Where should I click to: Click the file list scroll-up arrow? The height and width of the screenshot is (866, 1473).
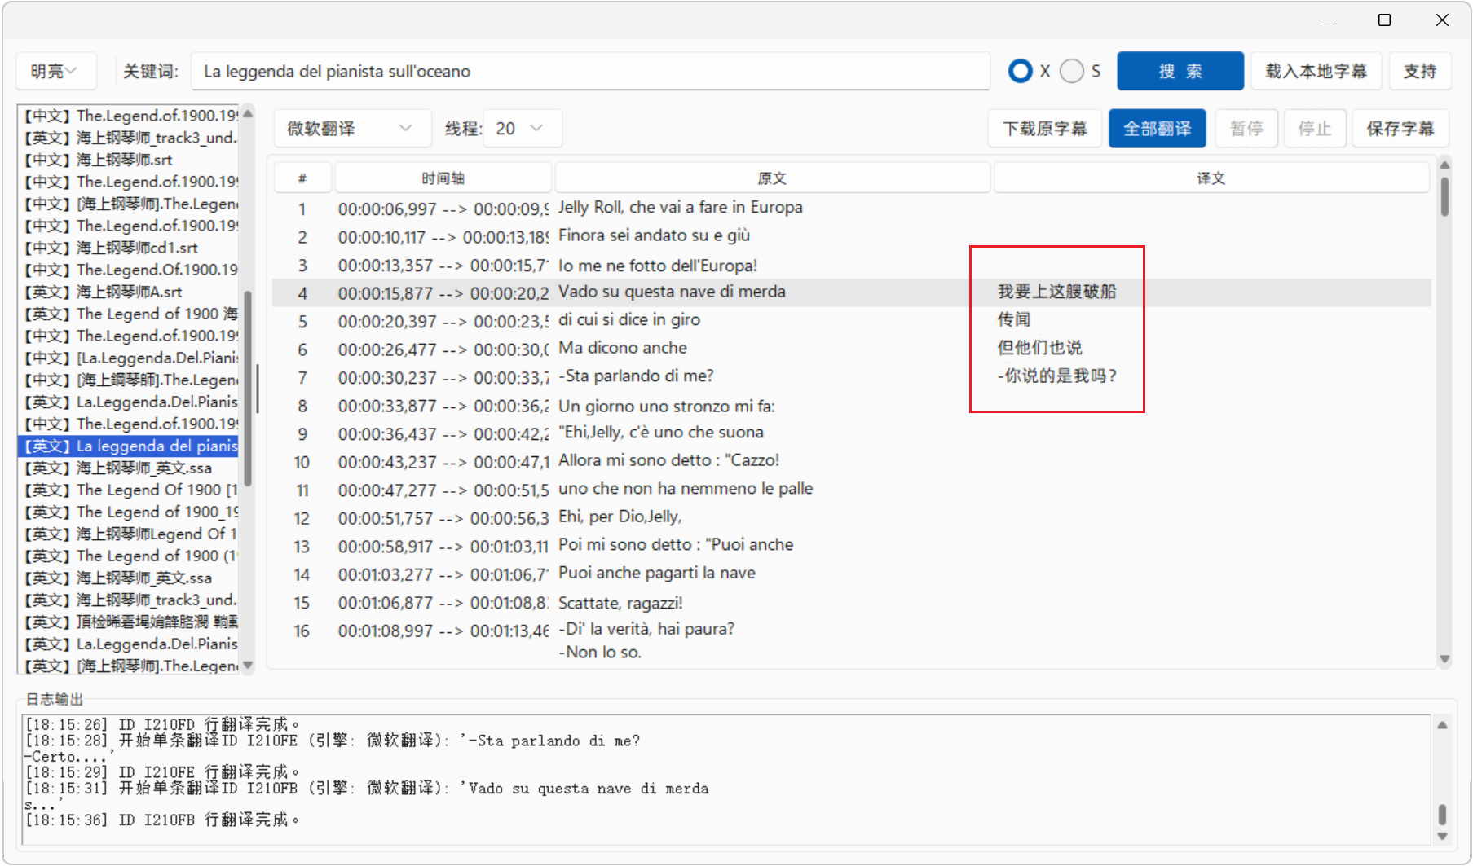tap(248, 114)
